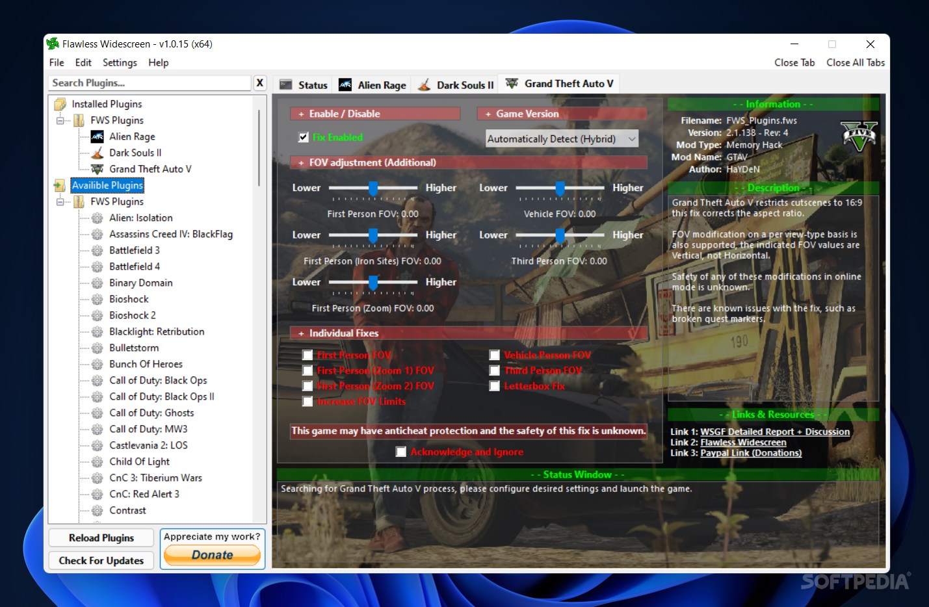Collapse the Individual Fixes section
Image resolution: width=929 pixels, height=607 pixels.
(469, 333)
